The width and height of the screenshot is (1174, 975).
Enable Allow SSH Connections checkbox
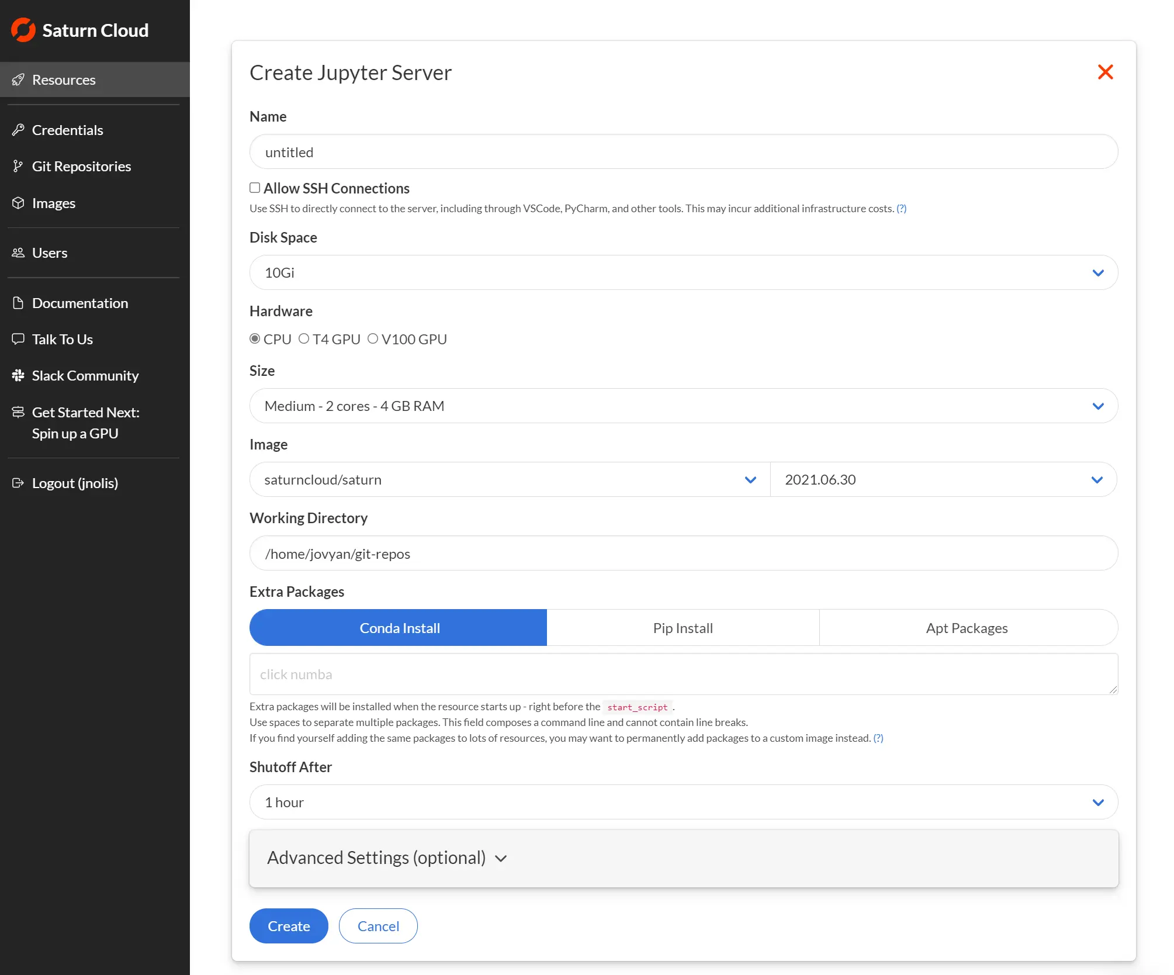[255, 188]
